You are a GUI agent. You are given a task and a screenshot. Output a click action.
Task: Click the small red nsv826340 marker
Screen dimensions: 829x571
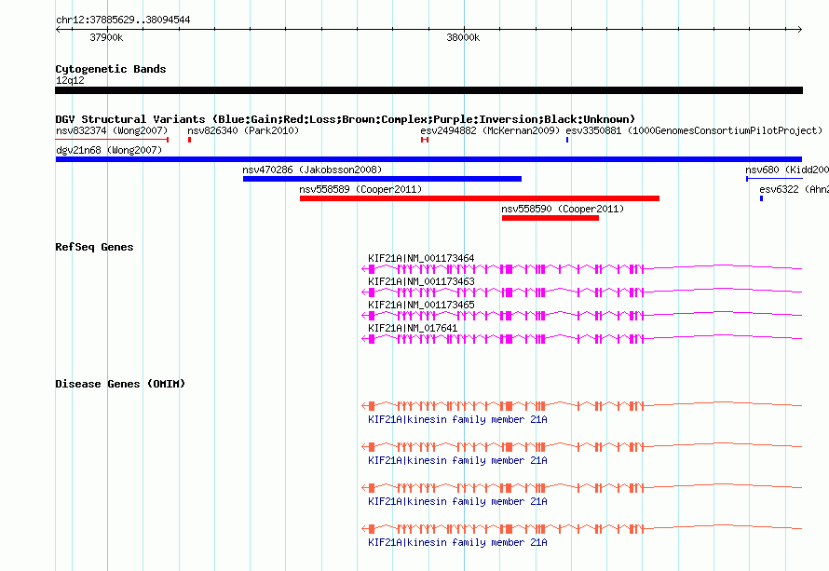pos(189,140)
